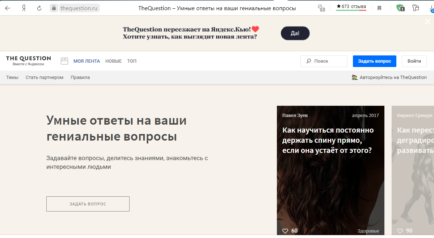
Task: Click the icon beside Авторизуйтесь на TheQuestion
Action: pos(355,77)
